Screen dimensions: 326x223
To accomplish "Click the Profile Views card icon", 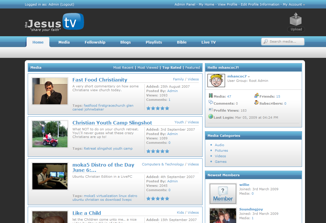I will pos(211,110).
